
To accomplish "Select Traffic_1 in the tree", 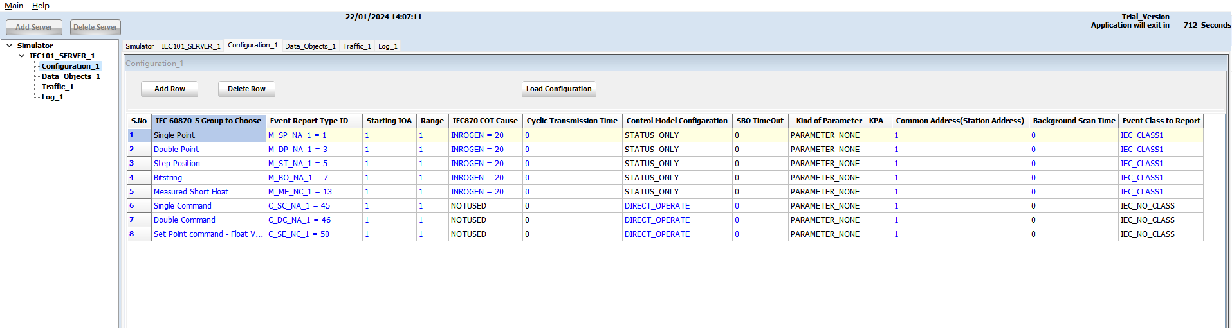I will click(x=58, y=87).
